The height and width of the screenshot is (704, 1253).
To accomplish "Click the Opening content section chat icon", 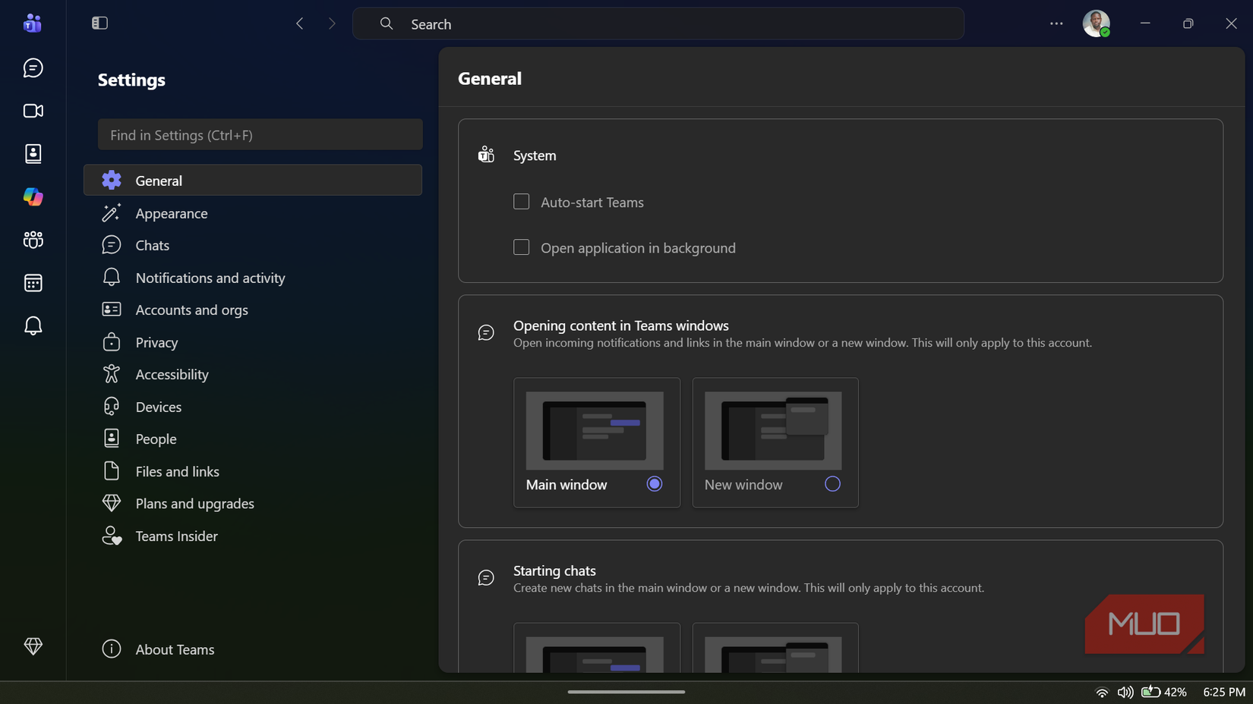I will click(x=486, y=333).
